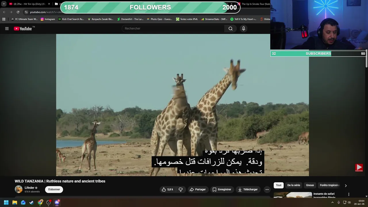Open the YouTube guide hamburger menu
368x207 pixels.
pos(7,28)
